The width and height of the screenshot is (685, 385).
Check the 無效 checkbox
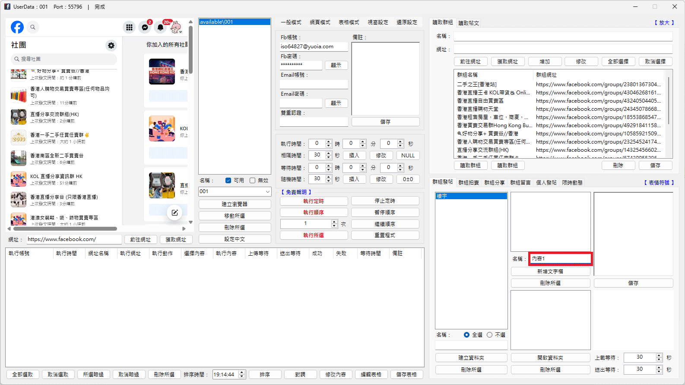[x=253, y=181]
